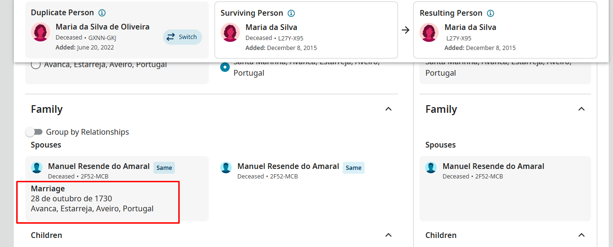This screenshot has height=247, width=613.
Task: Click the surviving-side Manuel Resende spouse avatar
Action: pos(226,168)
